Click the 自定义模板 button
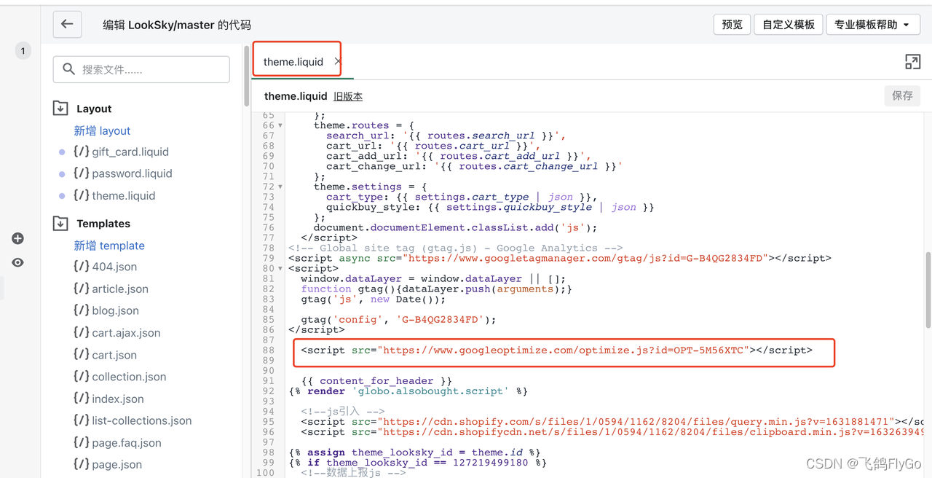Screen dimensions: 932x478 coord(789,24)
